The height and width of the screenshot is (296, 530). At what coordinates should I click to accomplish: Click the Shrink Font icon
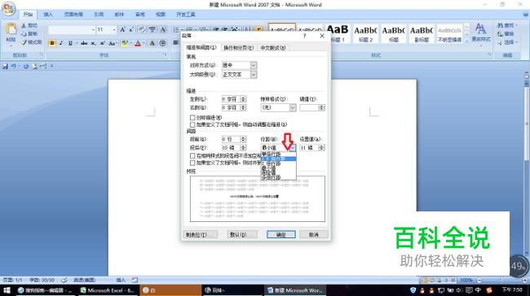pyautogui.click(x=132, y=30)
